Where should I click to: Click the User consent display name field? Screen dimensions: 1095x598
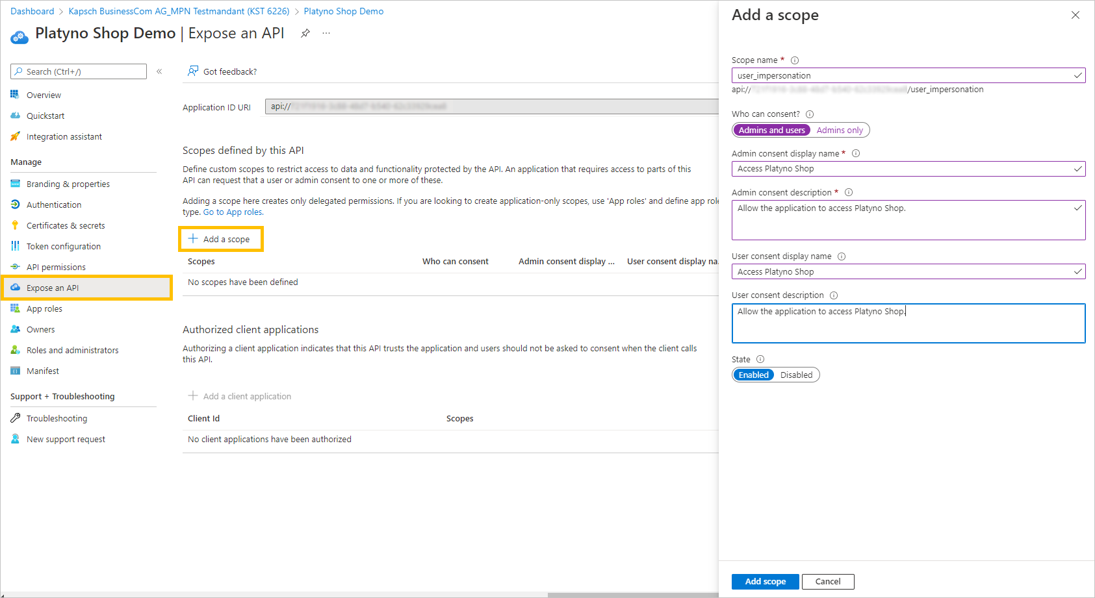coord(908,271)
